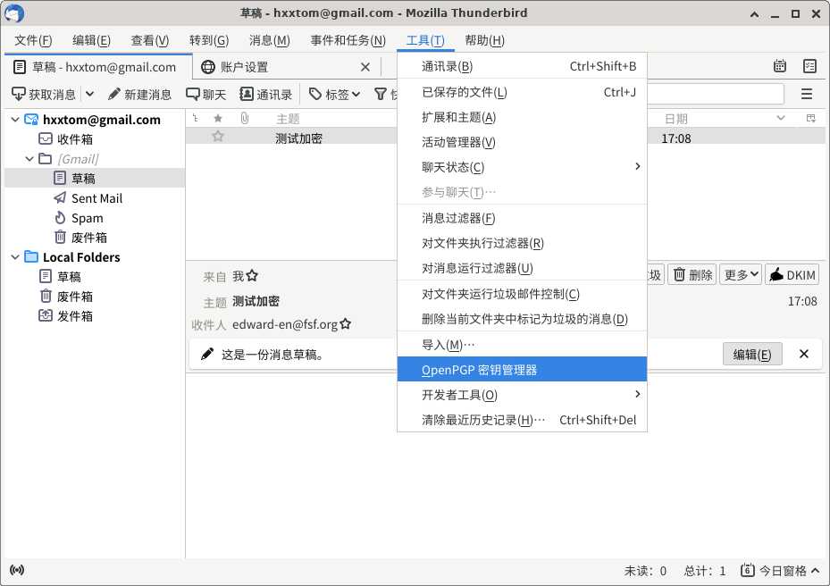The image size is (830, 586).
Task: Click the 获取消息 toolbar button
Action: coord(44,94)
